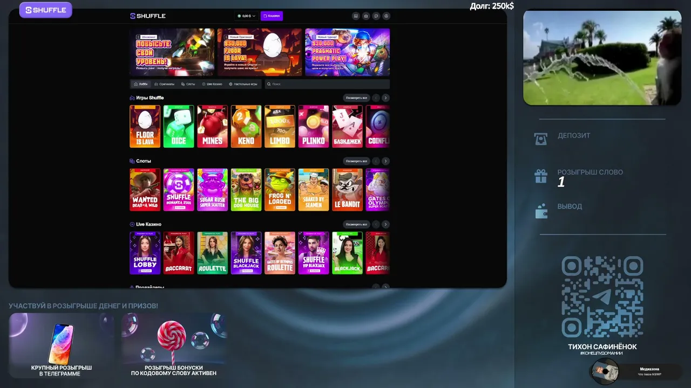Open the Shuffle VIP Blackjack table

[x=314, y=253]
